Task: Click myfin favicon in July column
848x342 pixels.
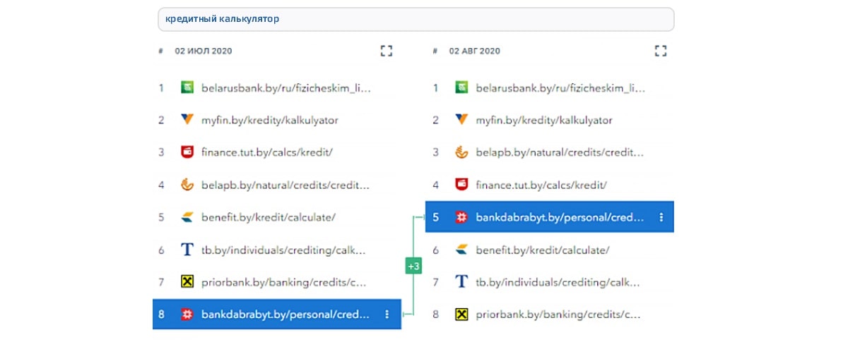Action: pos(187,120)
